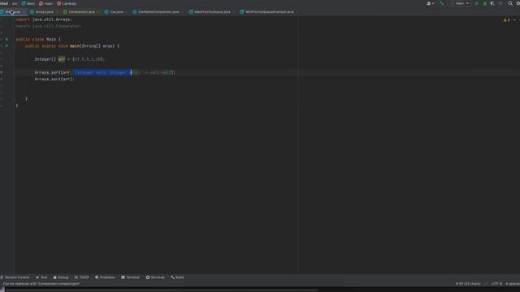Open the Run tool window
Screen dimensions: 520x292
[41, 277]
